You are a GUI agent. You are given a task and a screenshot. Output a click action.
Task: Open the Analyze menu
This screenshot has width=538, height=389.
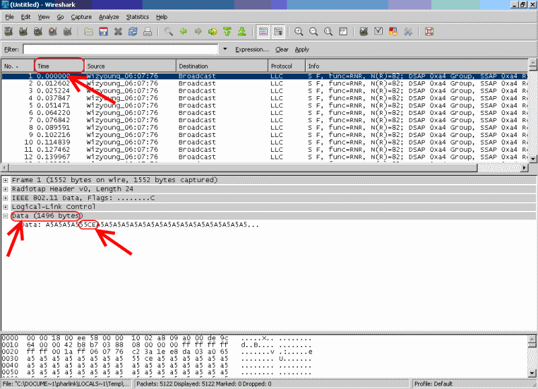109,17
